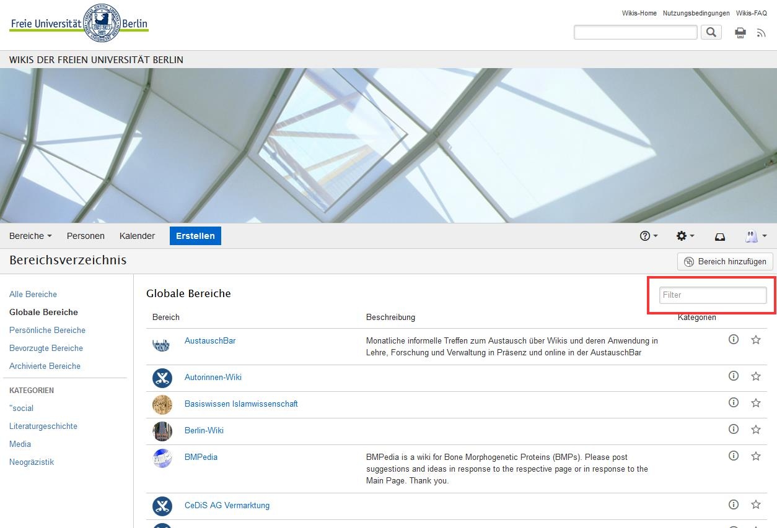The image size is (777, 528).
Task: Open the help question mark menu
Action: click(649, 236)
